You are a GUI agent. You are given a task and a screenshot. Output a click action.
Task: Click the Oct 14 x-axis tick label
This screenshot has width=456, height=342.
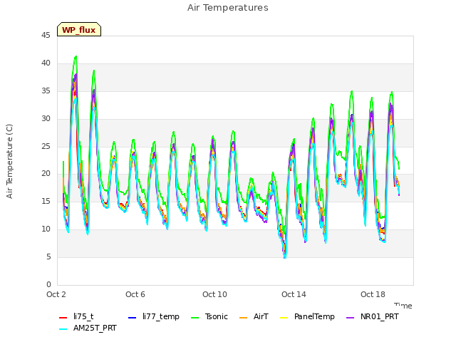click(294, 294)
